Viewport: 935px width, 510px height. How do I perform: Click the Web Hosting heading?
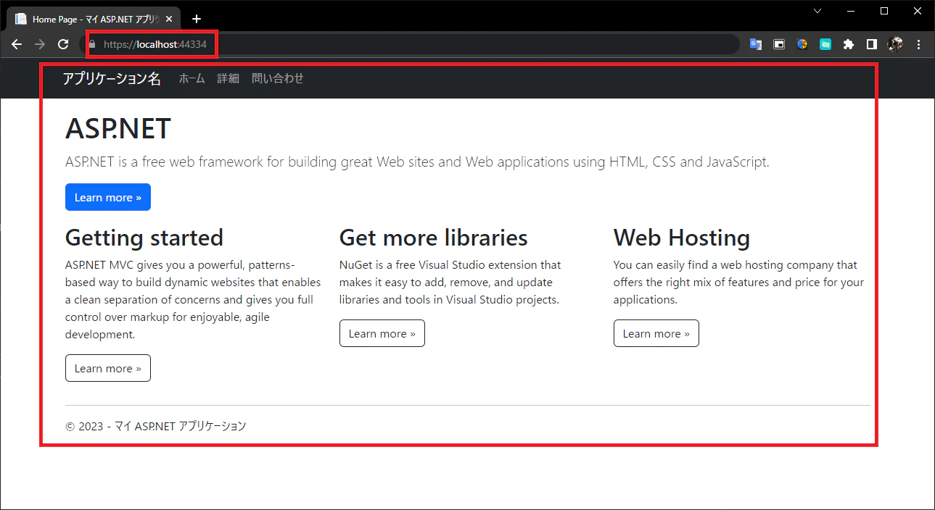(x=682, y=238)
